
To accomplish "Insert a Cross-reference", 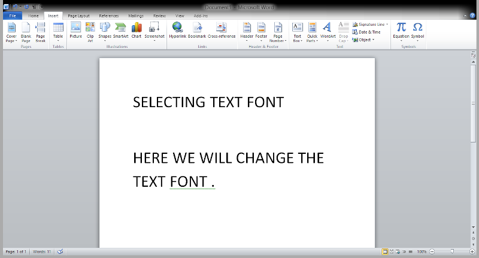I will click(x=222, y=31).
